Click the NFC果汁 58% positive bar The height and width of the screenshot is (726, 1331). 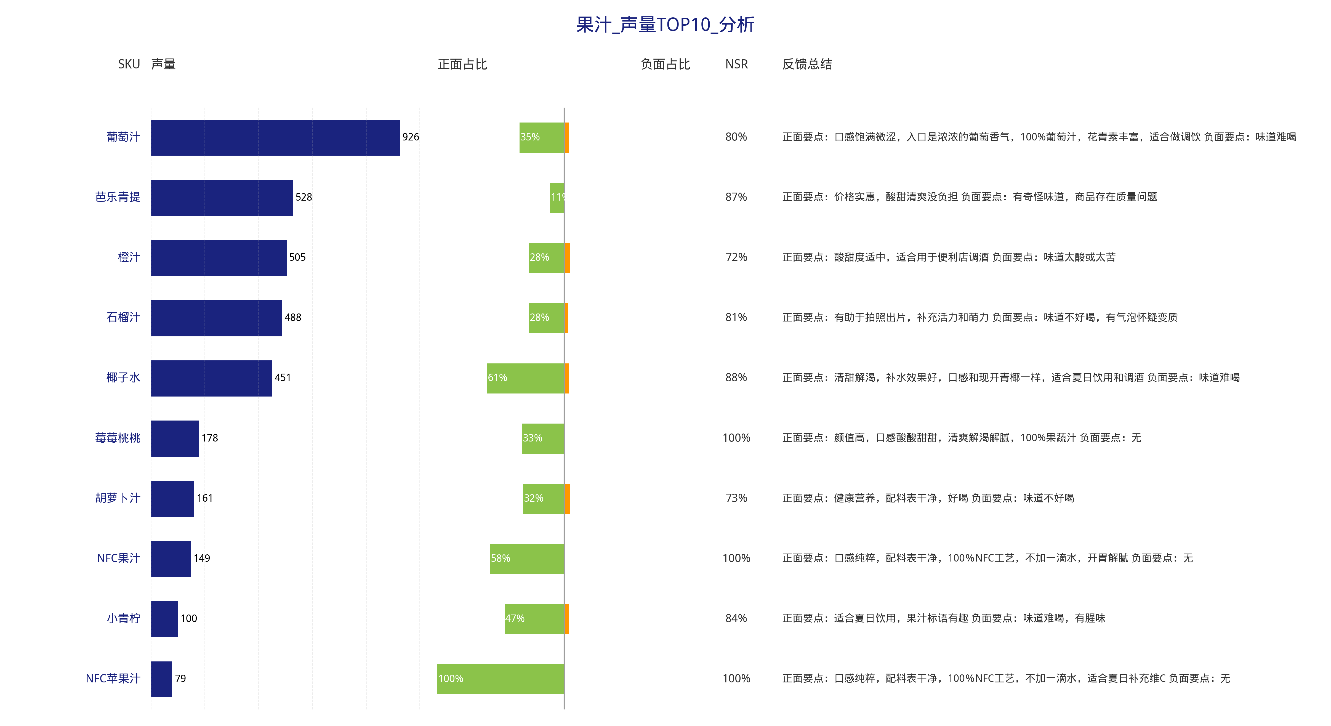tap(526, 559)
